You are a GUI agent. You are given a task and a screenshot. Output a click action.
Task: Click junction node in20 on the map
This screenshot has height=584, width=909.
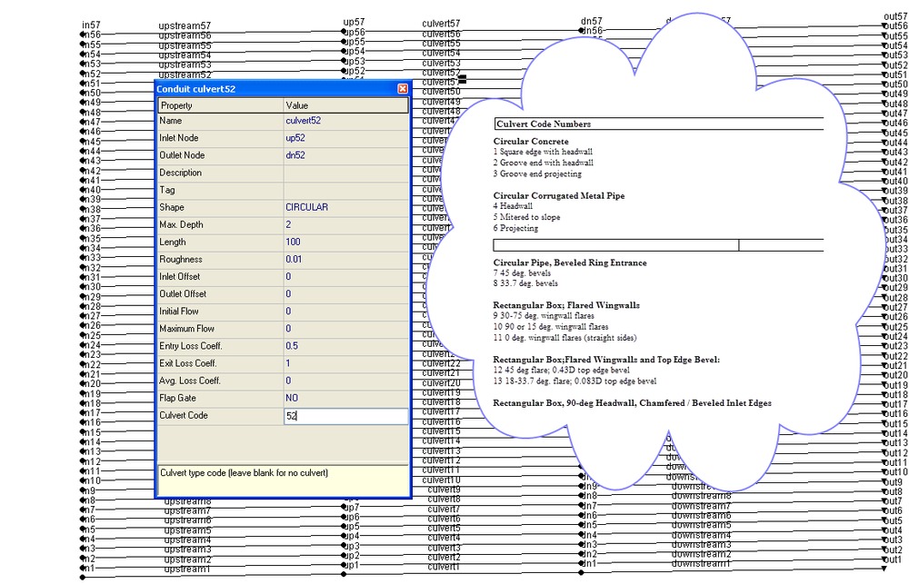(x=80, y=383)
